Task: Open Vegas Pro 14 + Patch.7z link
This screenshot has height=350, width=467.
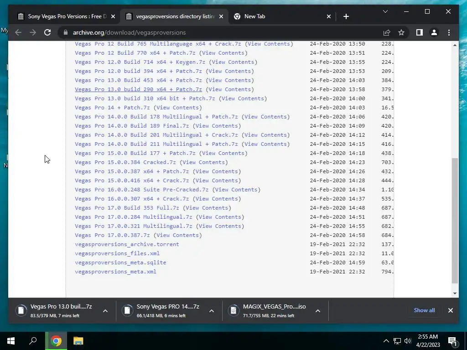Action: [112, 108]
